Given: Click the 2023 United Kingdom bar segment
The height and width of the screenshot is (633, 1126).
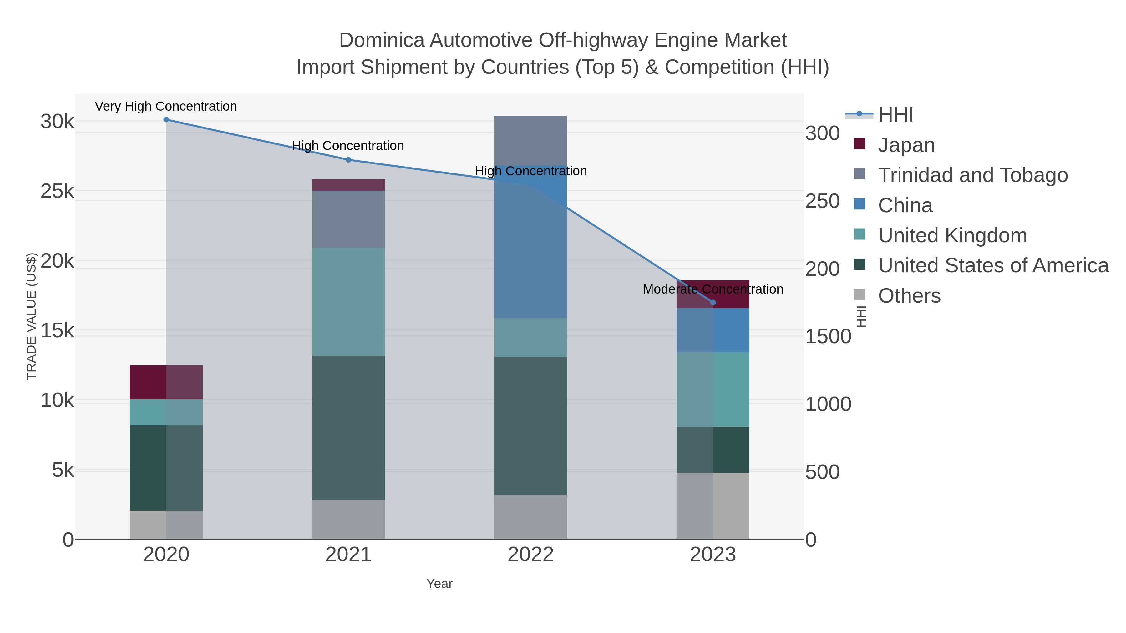Looking at the screenshot, I should [713, 390].
